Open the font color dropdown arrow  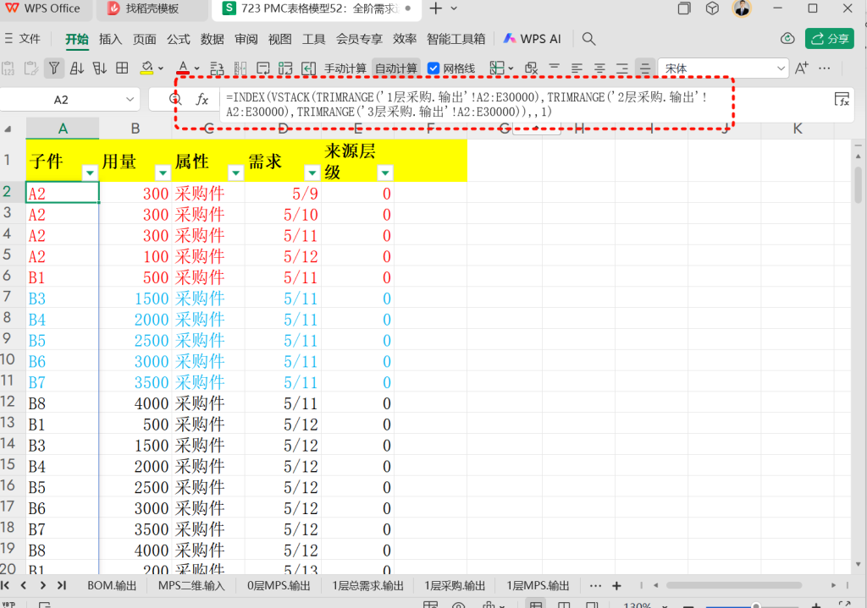pos(196,69)
